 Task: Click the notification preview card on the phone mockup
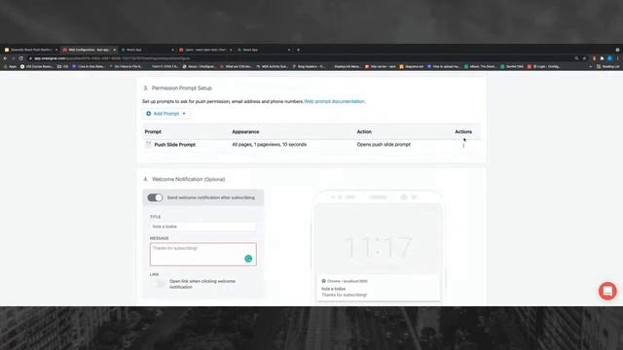tap(379, 288)
